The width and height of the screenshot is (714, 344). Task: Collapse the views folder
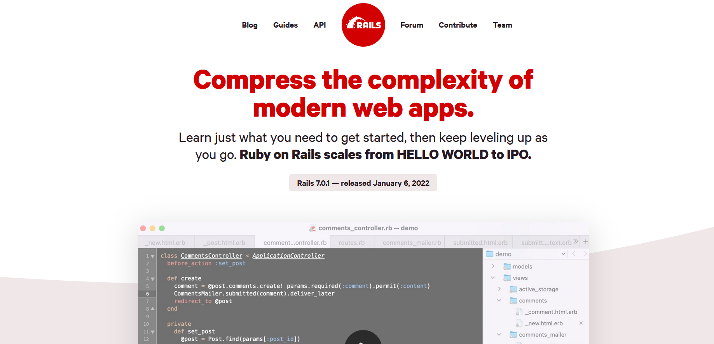(493, 278)
